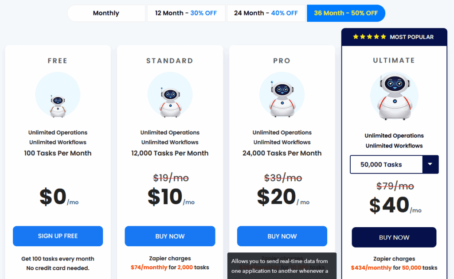Select 36 Month 50% off billing tab

(346, 13)
